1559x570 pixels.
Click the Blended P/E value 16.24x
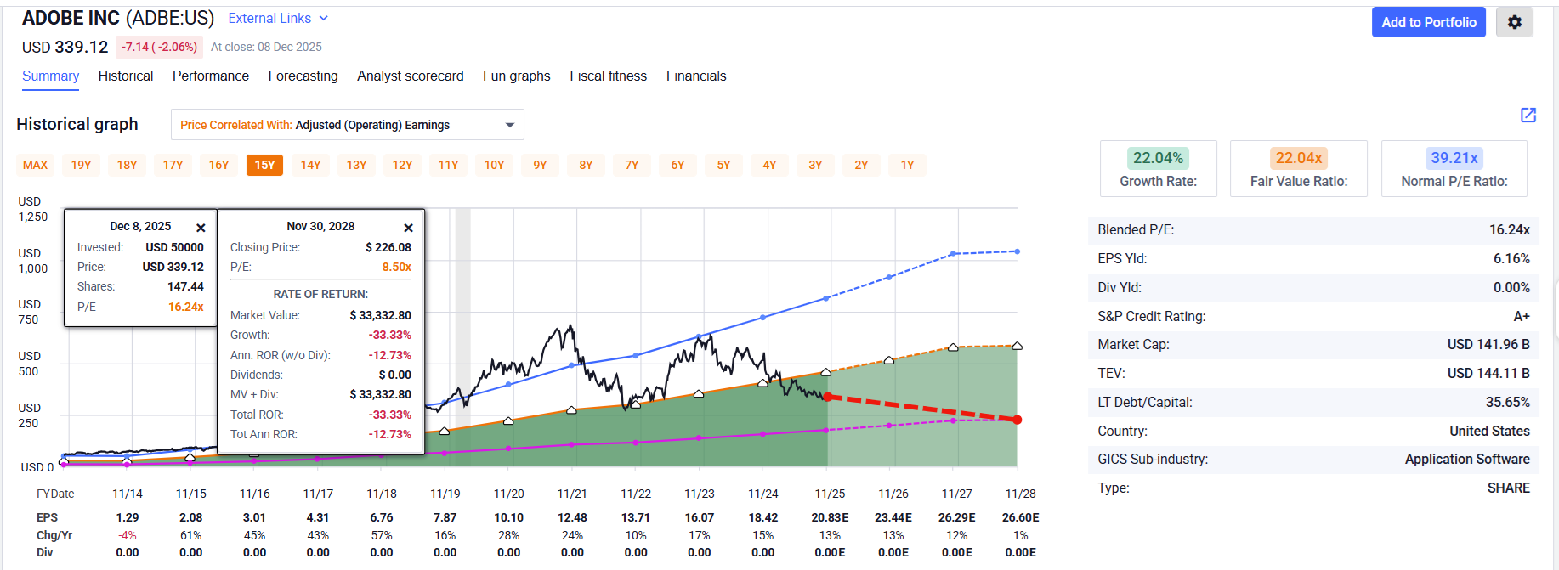pyautogui.click(x=1510, y=230)
